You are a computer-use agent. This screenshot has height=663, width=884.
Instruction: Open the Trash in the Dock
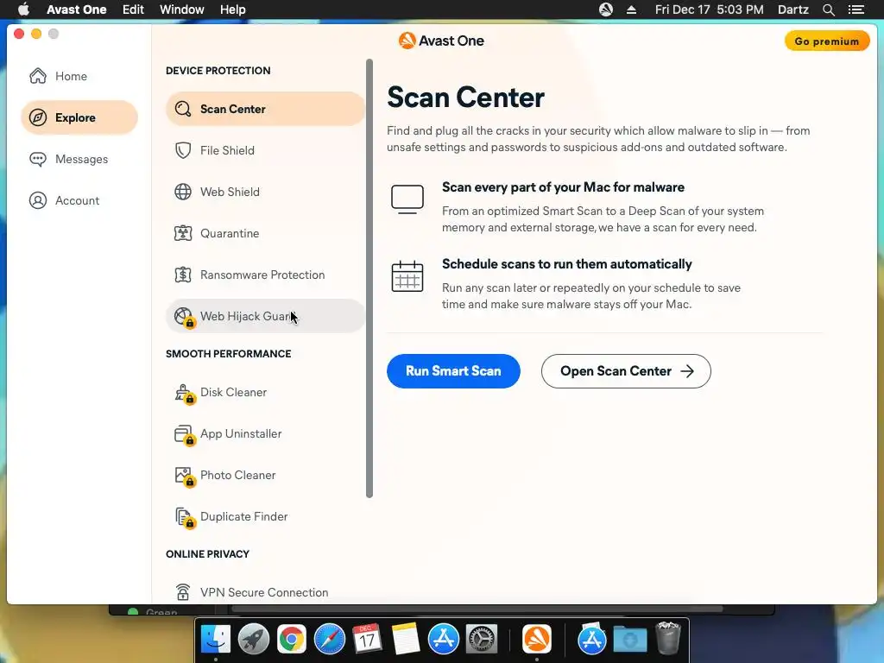[x=668, y=638]
